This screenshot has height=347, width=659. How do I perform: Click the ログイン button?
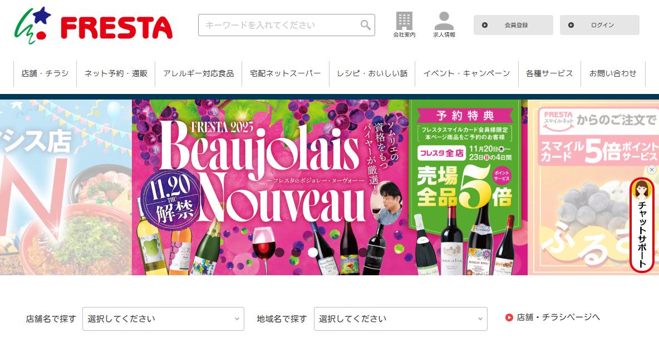(x=599, y=25)
